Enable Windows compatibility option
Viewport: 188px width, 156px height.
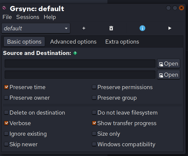coord(94,144)
